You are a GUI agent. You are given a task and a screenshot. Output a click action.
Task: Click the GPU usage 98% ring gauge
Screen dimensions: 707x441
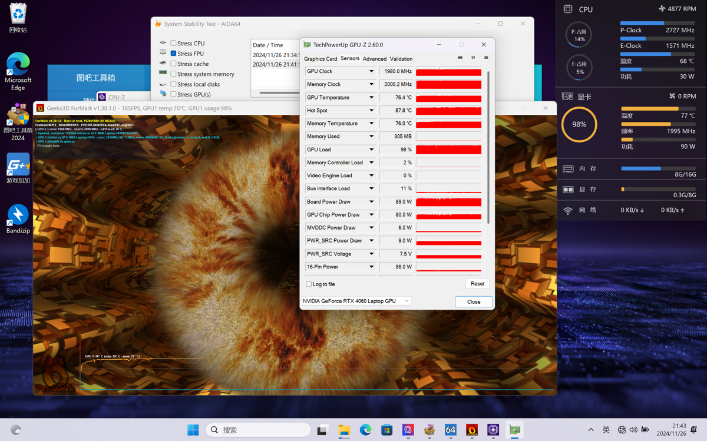(x=579, y=124)
